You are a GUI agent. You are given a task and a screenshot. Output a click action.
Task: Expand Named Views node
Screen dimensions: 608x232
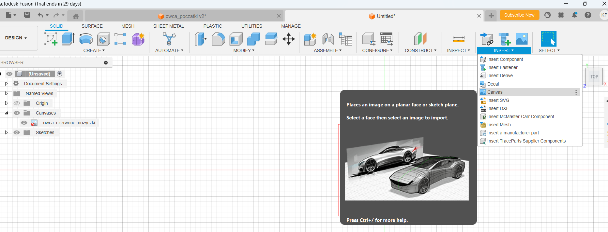point(6,93)
